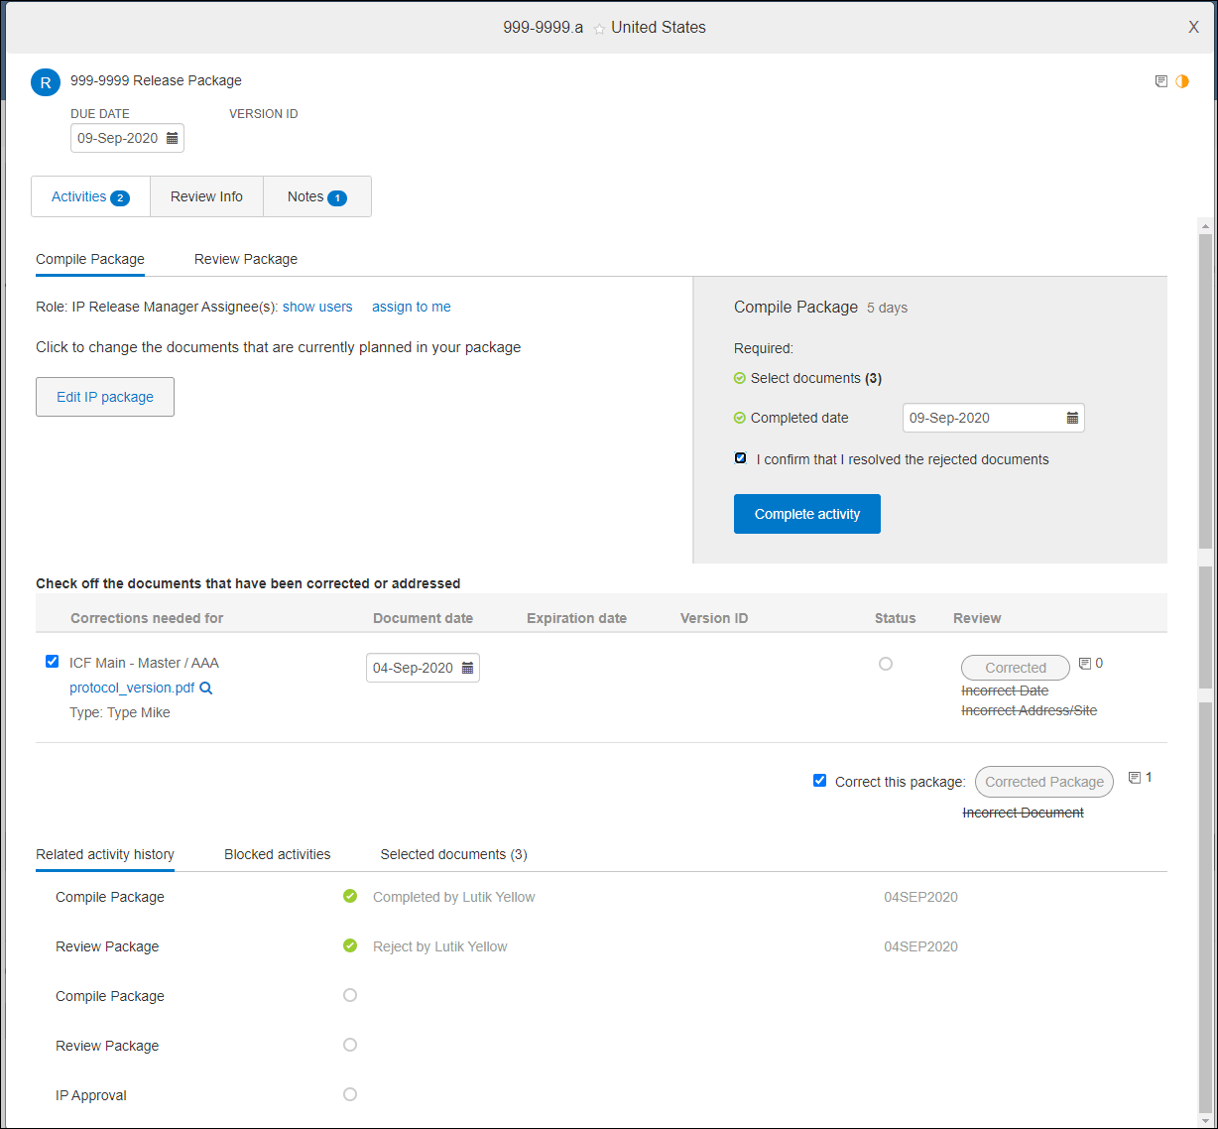
Task: Click the empty circle of the pending Review Package
Action: (x=350, y=1045)
